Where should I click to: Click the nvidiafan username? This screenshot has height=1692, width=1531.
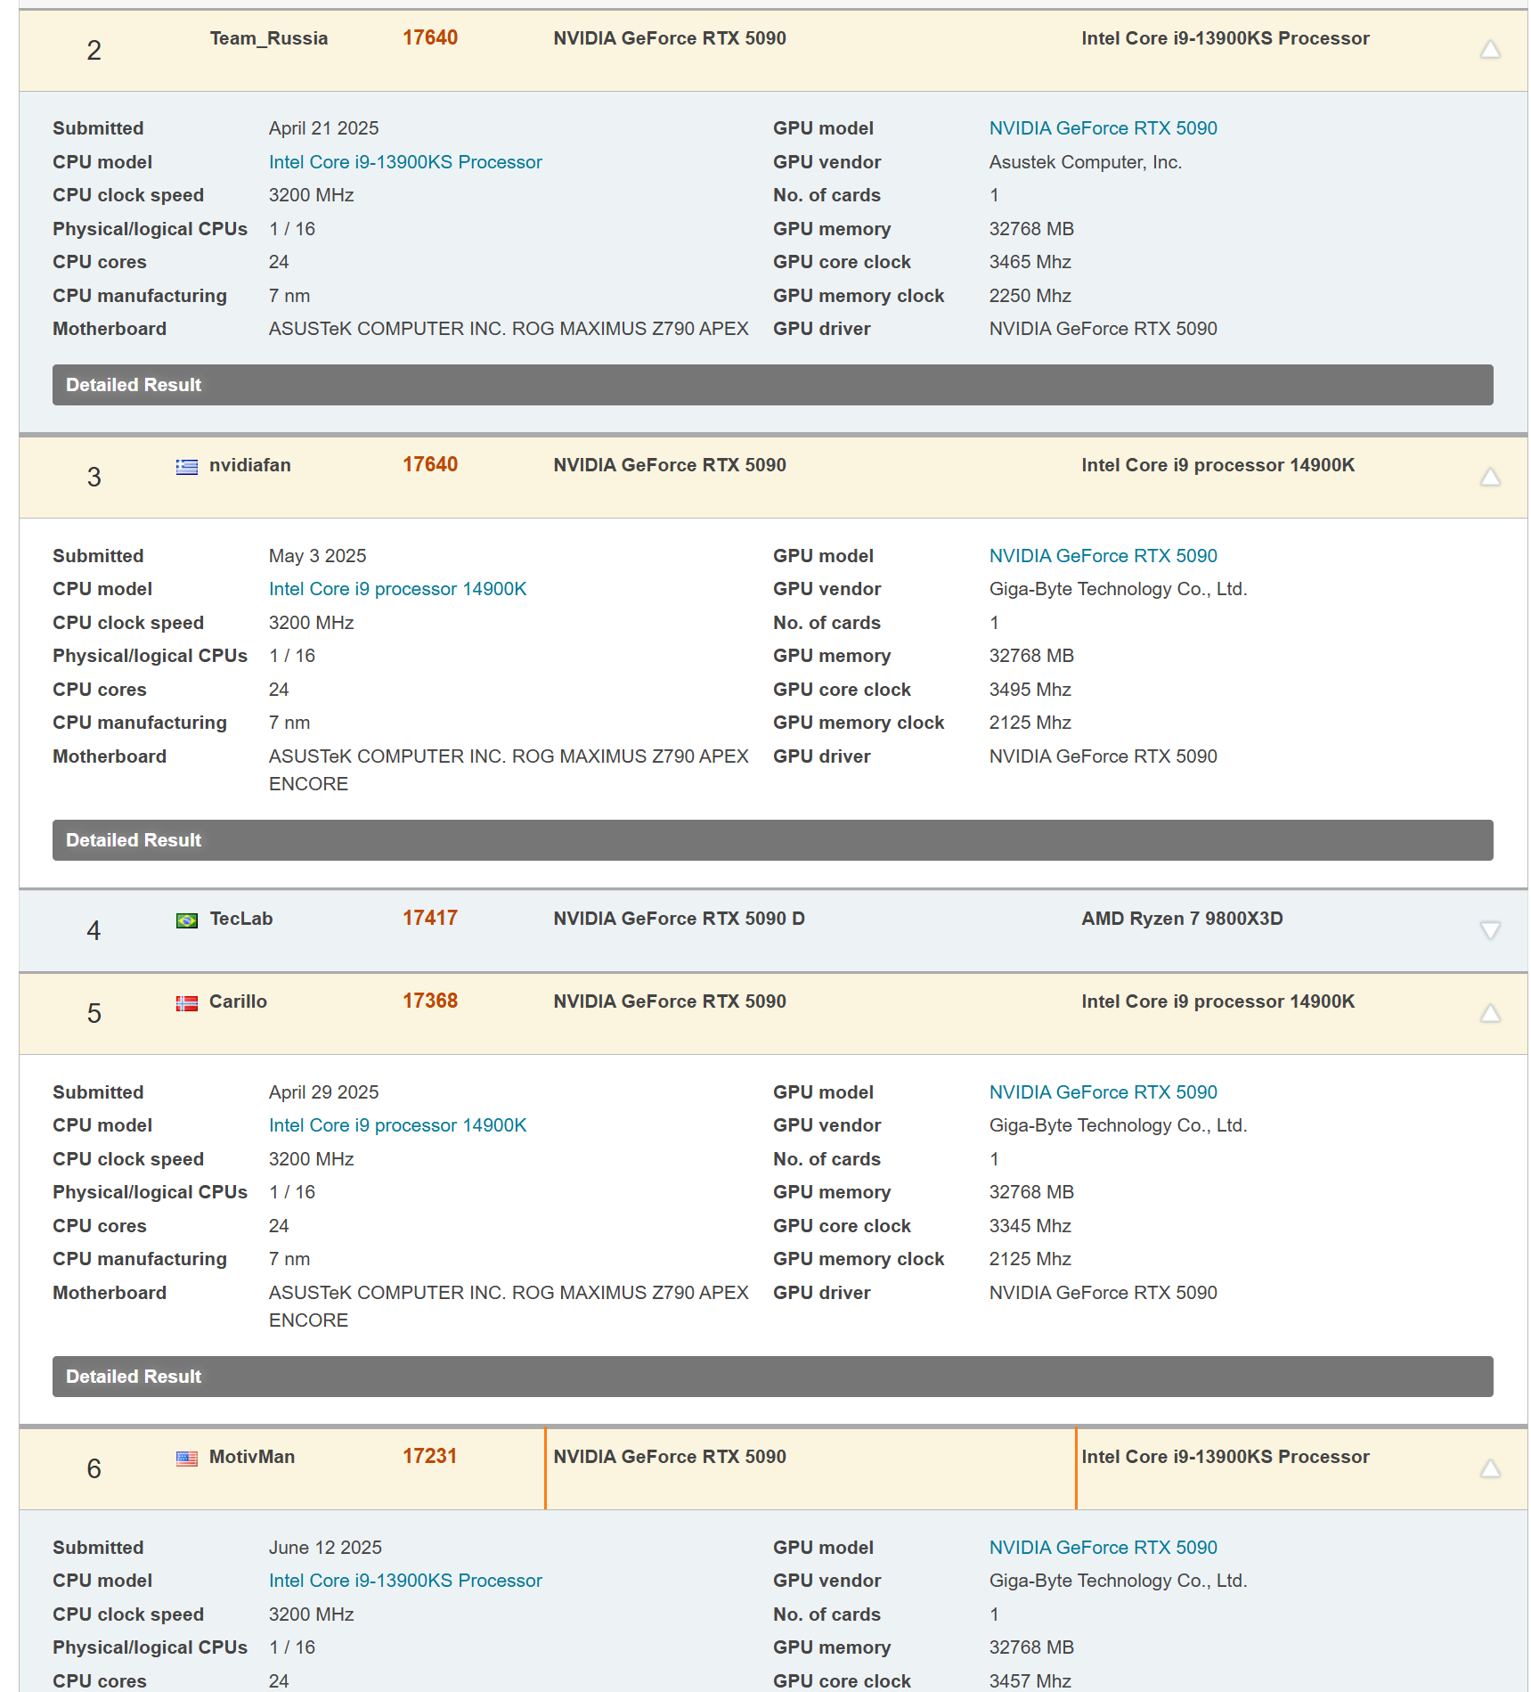pyautogui.click(x=250, y=465)
